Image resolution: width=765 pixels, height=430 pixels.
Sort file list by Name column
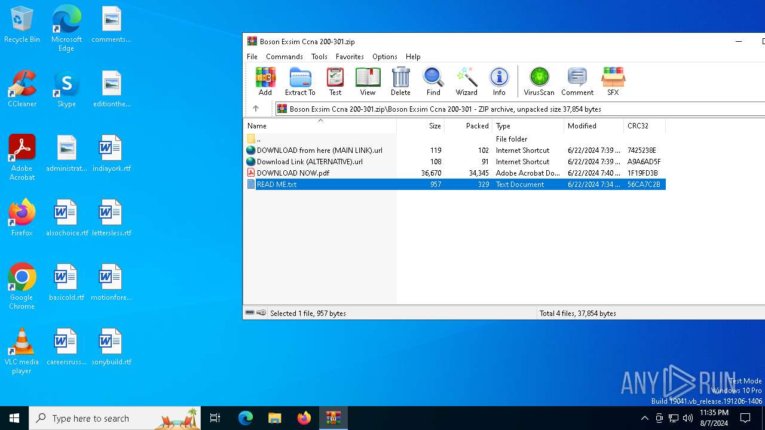coord(320,126)
